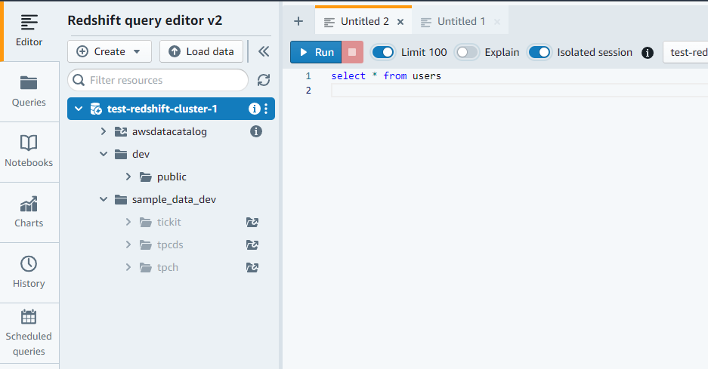Viewport: 708px width, 369px height.
Task: Click the Isolated session info icon
Action: tap(648, 53)
